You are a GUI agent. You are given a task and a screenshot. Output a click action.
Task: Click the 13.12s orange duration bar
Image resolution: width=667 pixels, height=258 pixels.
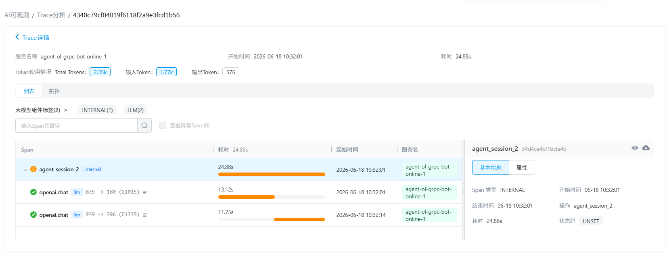247,197
